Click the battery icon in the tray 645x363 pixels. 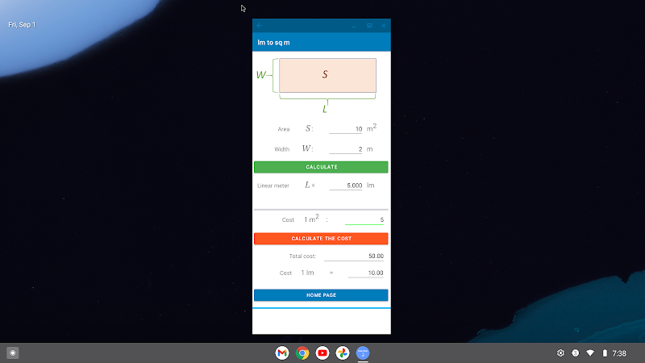coord(604,353)
